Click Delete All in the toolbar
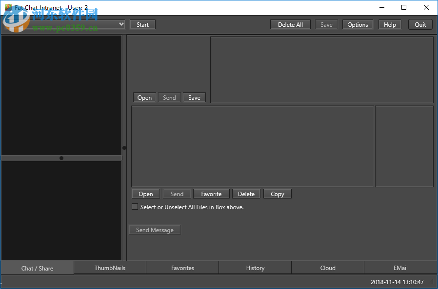Screen dimensions: 438x289 (x=290, y=24)
